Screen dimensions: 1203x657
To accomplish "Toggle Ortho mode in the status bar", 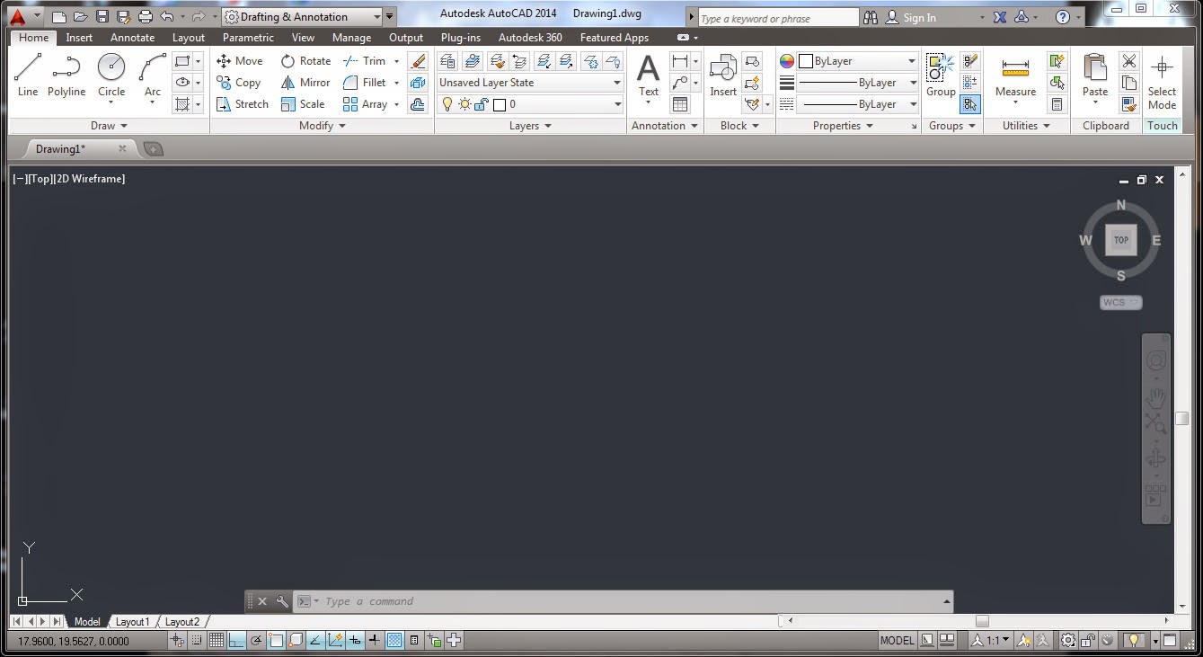I will pos(237,640).
